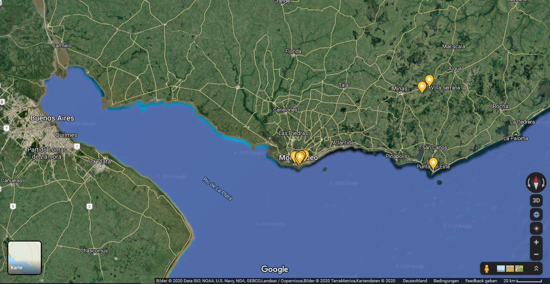This screenshot has height=284, width=550.
Task: Click the Río de La Plata water label
Action: coord(217,189)
